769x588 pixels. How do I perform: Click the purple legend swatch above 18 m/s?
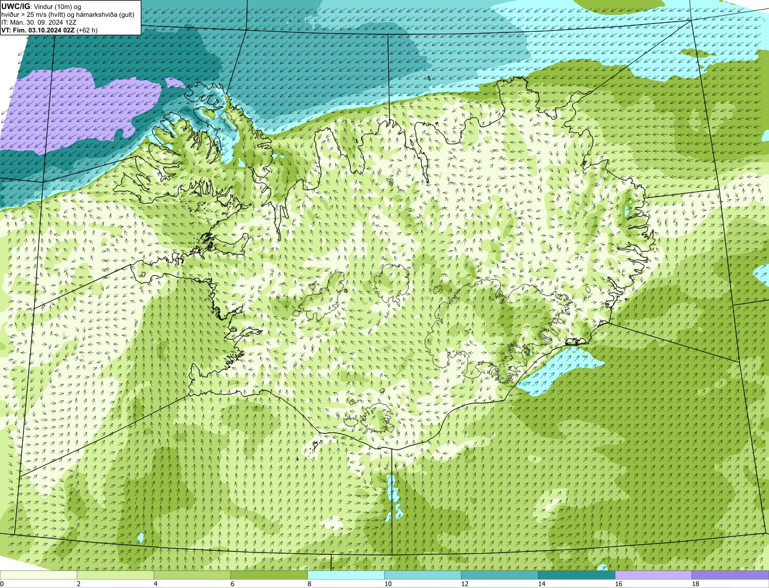click(731, 575)
